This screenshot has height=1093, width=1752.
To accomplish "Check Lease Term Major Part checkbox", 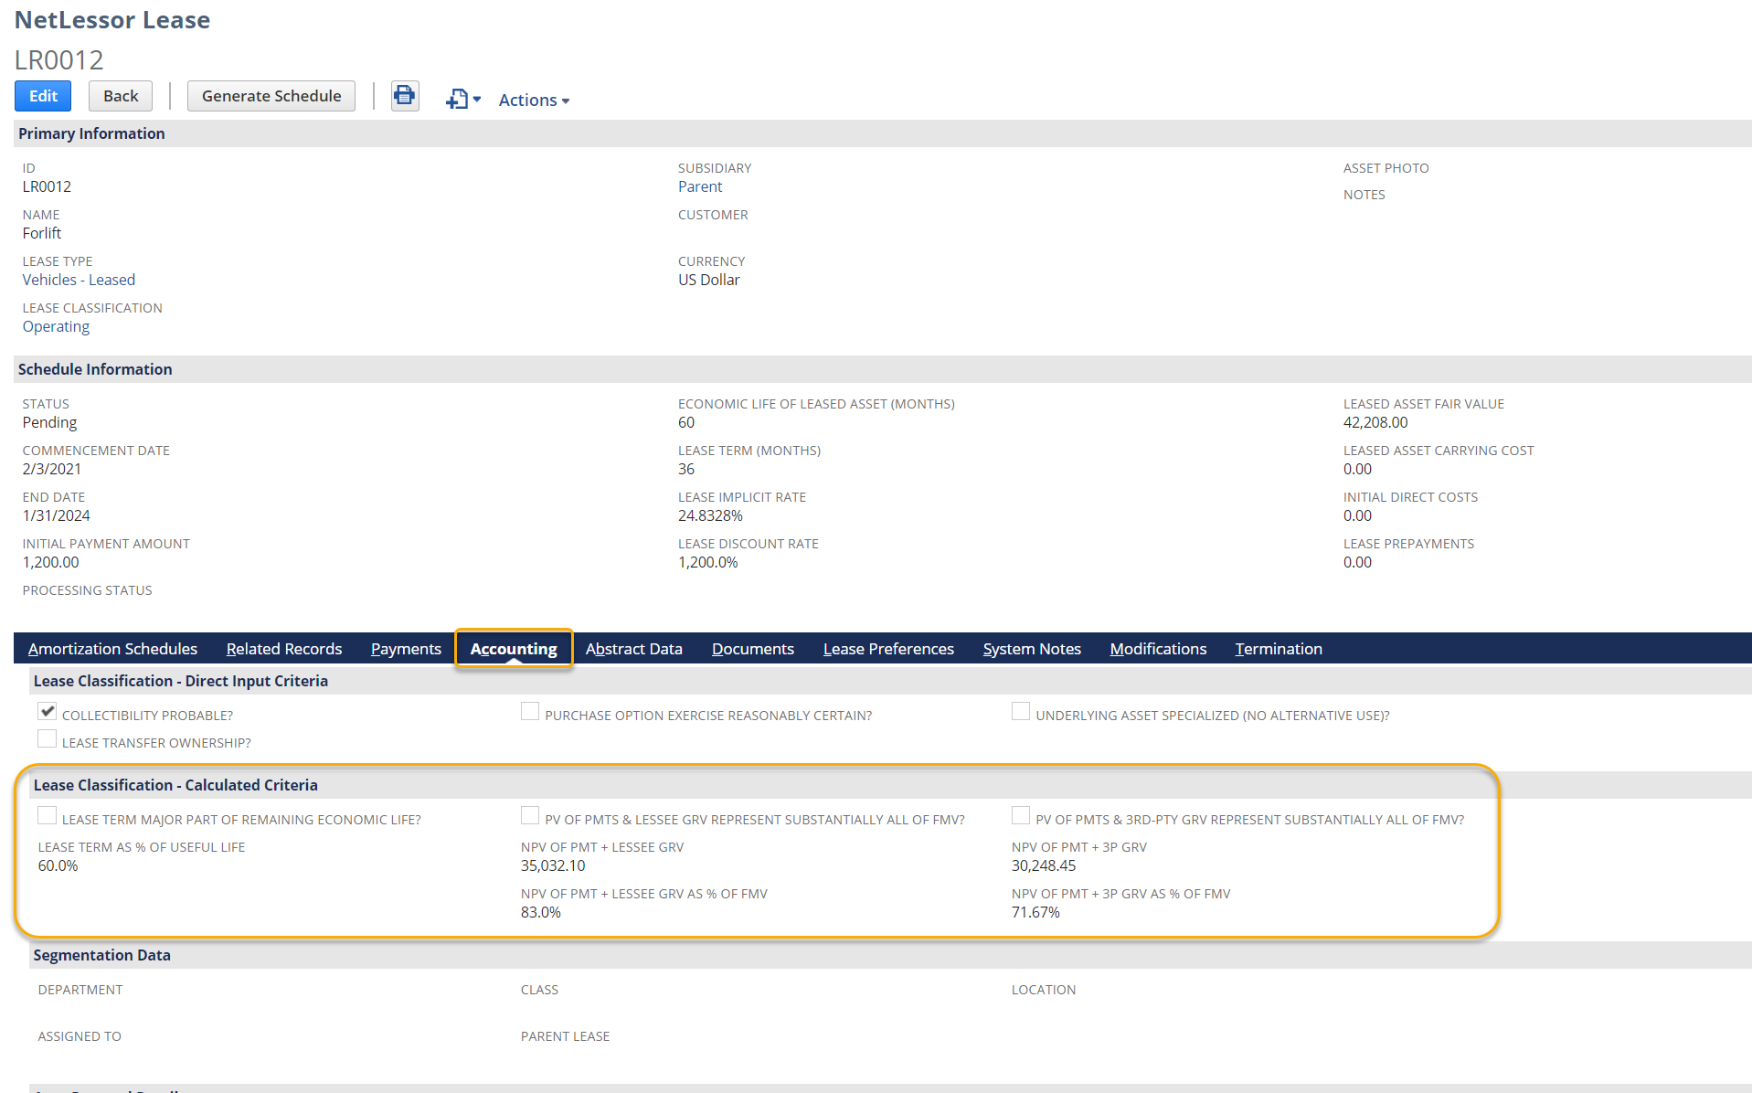I will (48, 815).
